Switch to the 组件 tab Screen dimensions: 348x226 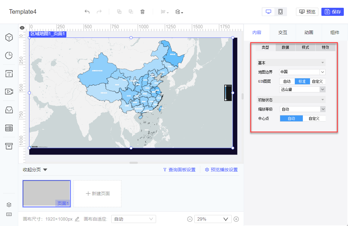(335, 32)
